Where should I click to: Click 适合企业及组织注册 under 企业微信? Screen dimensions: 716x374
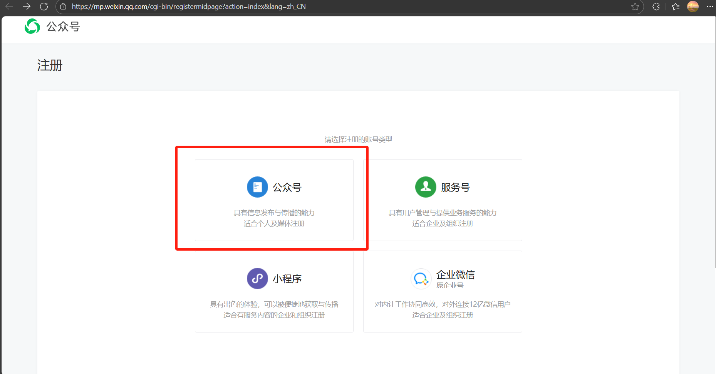443,315
